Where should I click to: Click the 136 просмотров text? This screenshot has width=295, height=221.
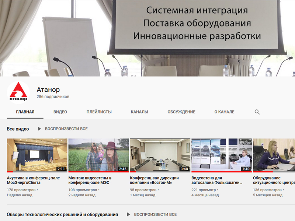pyautogui.click(x=267, y=190)
